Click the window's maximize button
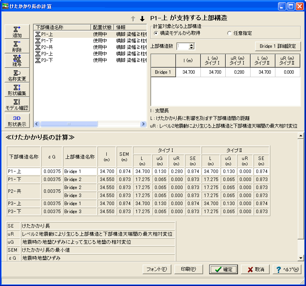 pos(290,6)
